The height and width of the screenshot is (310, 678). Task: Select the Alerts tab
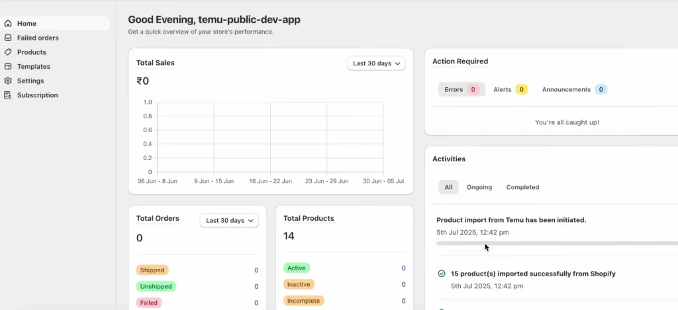[510, 89]
